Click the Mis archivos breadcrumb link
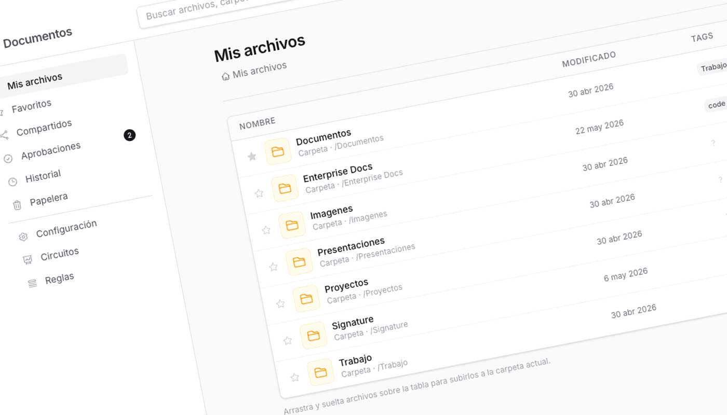The height and width of the screenshot is (415, 727). click(260, 70)
